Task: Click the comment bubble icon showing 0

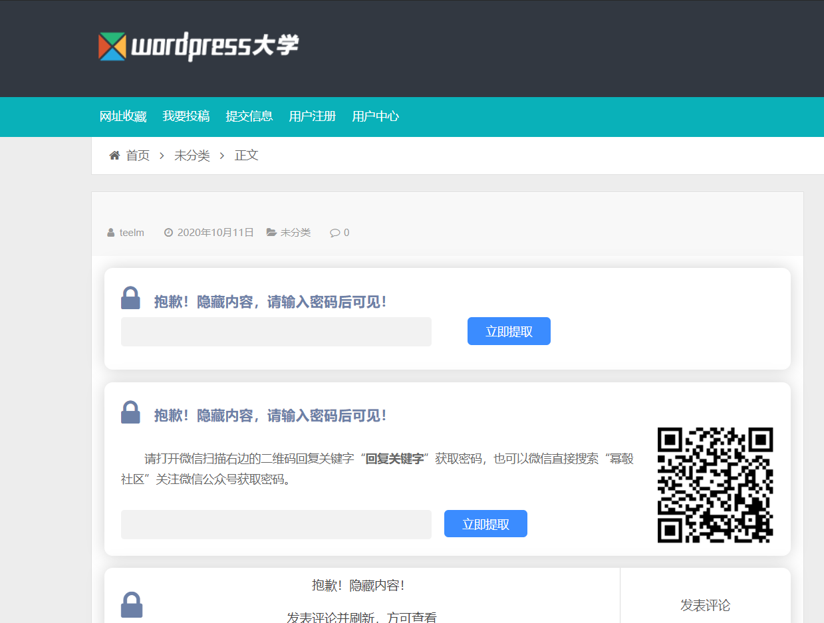Action: point(334,232)
